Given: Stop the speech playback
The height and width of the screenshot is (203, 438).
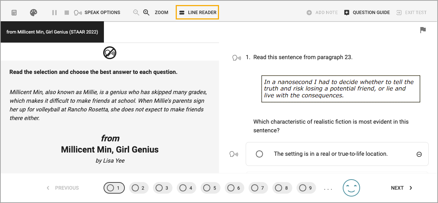Looking at the screenshot, I should (x=67, y=13).
